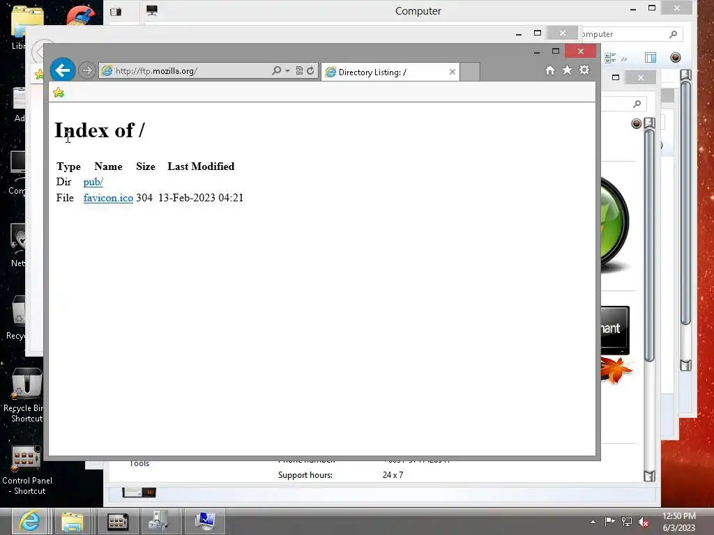This screenshot has height=535, width=714.
Task: Click the Control Panel taskbar button
Action: [118, 521]
